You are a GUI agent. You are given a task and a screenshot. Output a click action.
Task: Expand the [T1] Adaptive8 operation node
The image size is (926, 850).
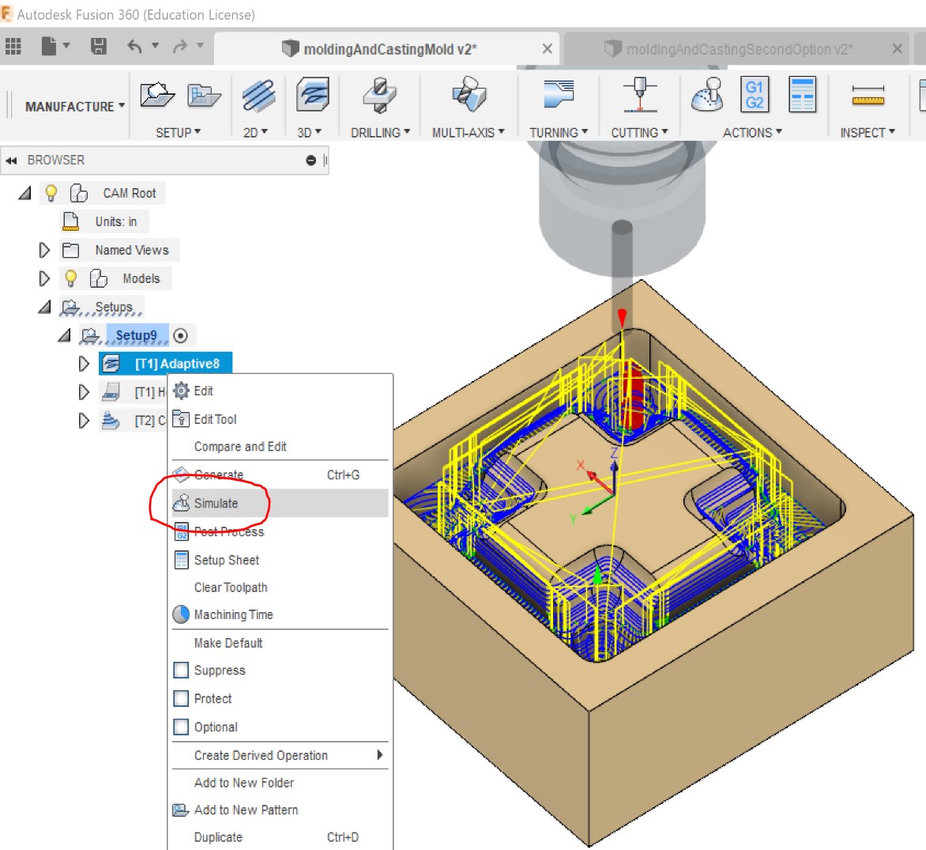[83, 364]
